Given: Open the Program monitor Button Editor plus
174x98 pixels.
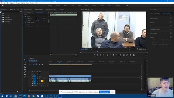Looking at the screenshot, I should [146, 55].
